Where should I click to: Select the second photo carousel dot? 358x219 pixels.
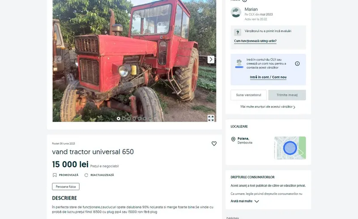[x=124, y=118]
